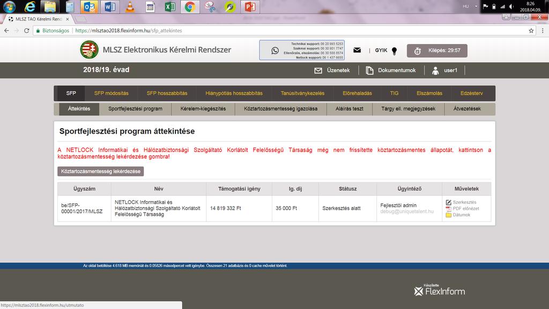The width and height of the screenshot is (549, 309).
Task: Open Excel from the taskbar
Action: 170,6
